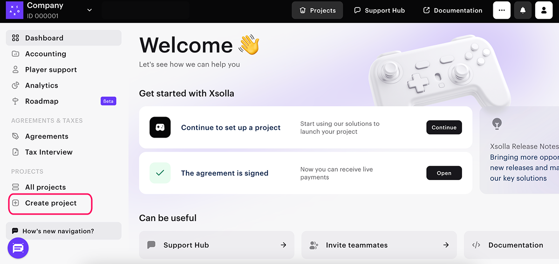Open the notifications bell icon
This screenshot has height=264, width=559.
(523, 10)
